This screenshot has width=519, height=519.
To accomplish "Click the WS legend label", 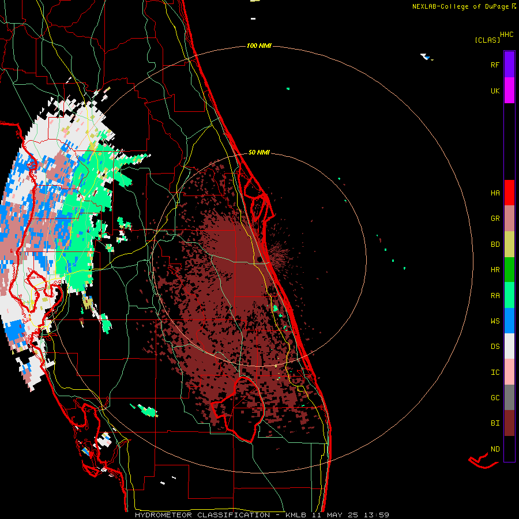I will [495, 321].
